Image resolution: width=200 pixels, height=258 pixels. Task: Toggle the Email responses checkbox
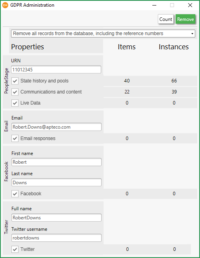pos(15,138)
